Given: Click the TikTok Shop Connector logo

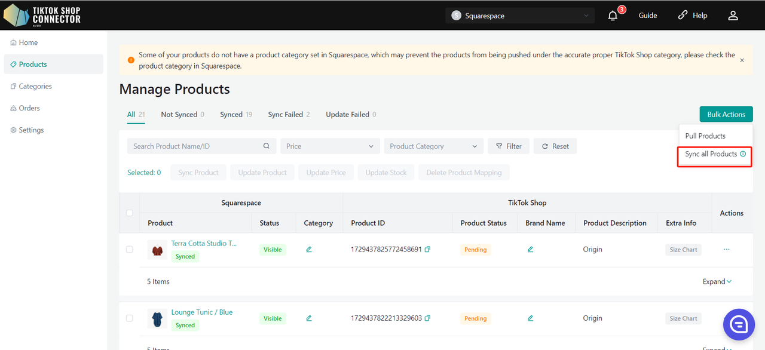Looking at the screenshot, I should point(42,15).
